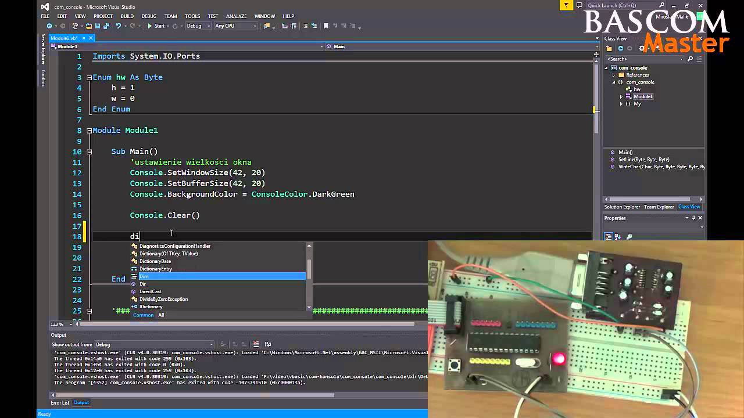
Task: Open the DEBUG menu
Action: (x=149, y=16)
